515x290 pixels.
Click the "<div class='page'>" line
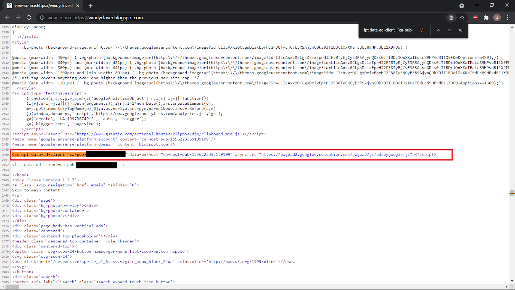pos(33,200)
